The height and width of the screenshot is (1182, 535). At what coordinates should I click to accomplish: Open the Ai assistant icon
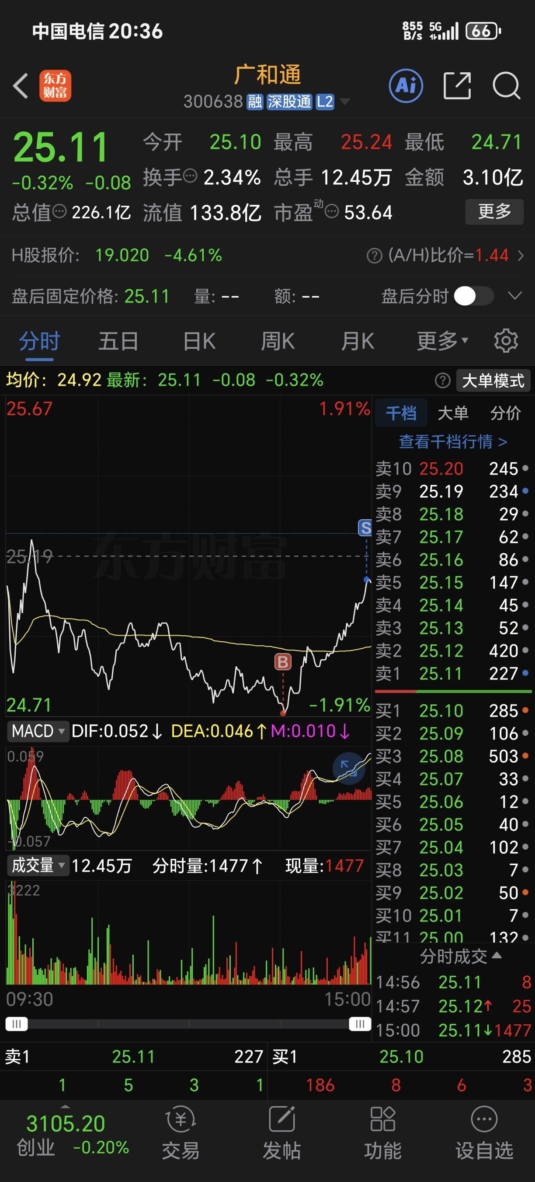coord(406,86)
